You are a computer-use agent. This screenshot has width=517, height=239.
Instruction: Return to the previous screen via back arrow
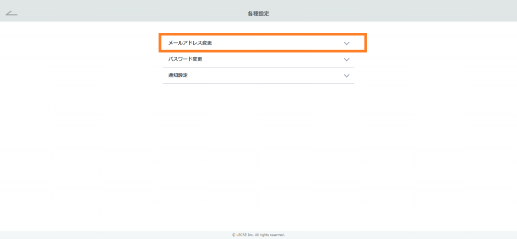[x=12, y=13]
